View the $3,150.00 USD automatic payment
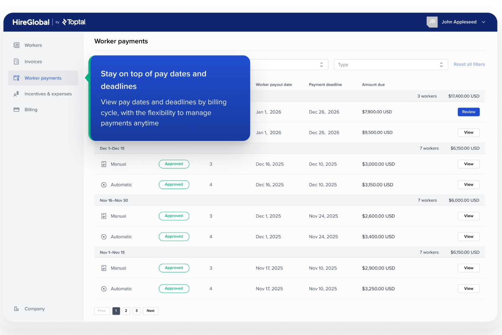 (468, 185)
